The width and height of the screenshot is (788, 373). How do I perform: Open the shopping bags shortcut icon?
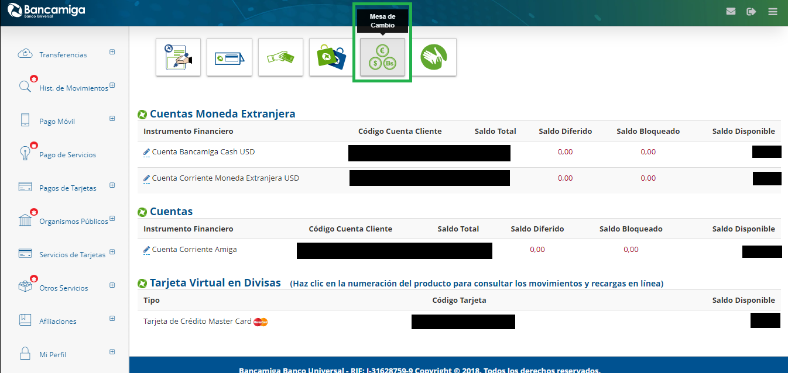click(331, 57)
